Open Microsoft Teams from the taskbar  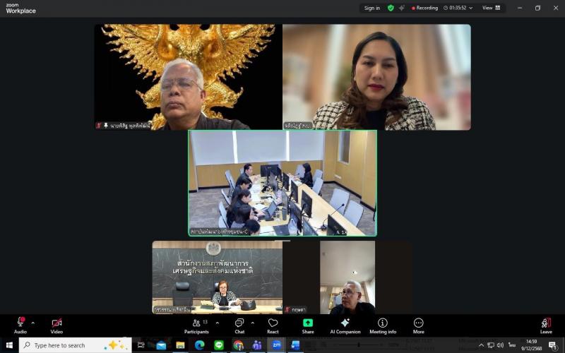(x=257, y=345)
